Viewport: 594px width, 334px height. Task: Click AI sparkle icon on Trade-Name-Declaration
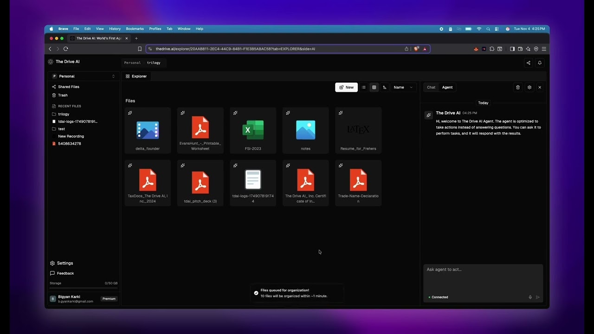click(x=341, y=165)
